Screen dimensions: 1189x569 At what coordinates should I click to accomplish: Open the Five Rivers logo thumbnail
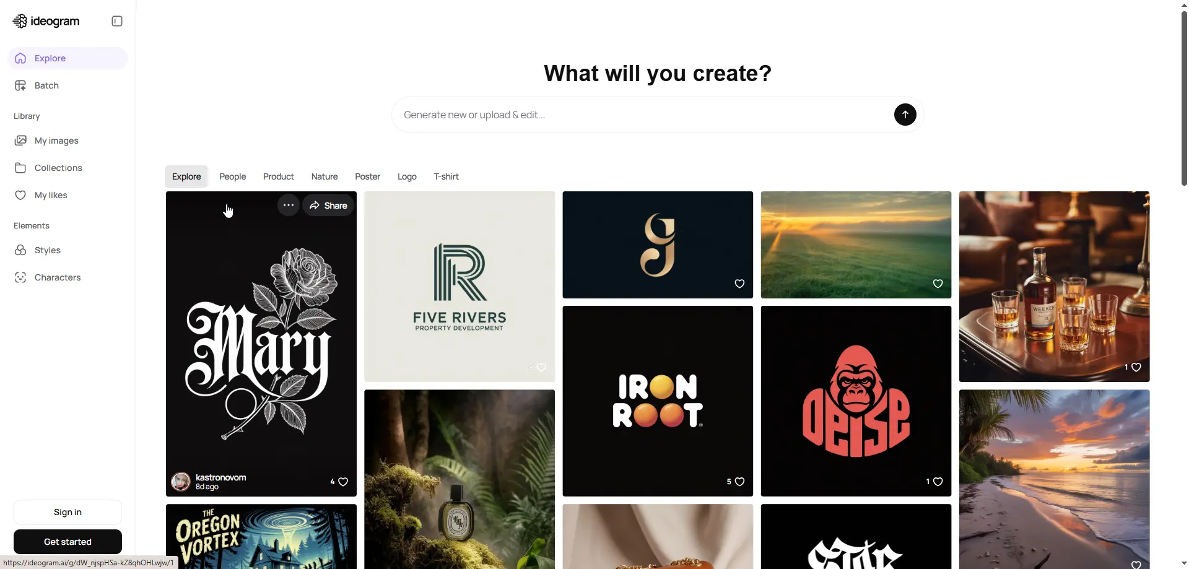[x=459, y=287]
